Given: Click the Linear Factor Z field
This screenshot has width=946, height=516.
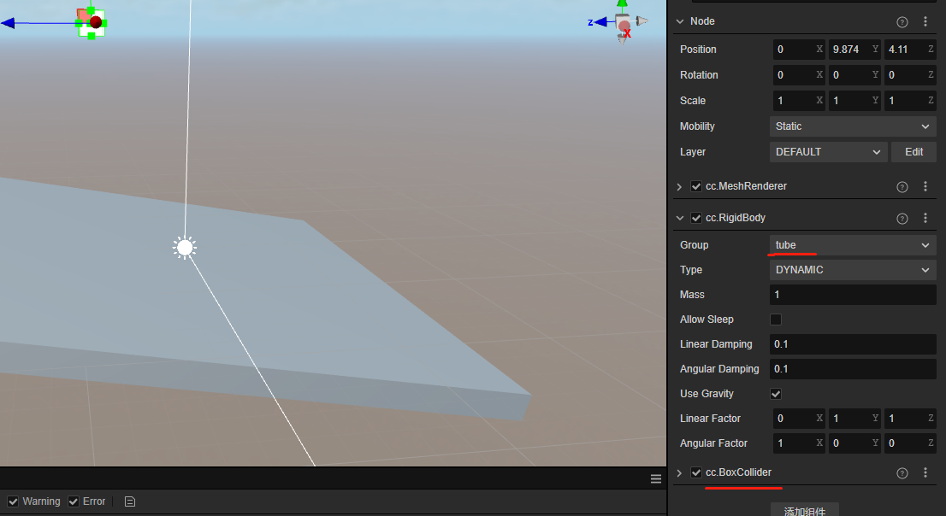Looking at the screenshot, I should tap(910, 419).
